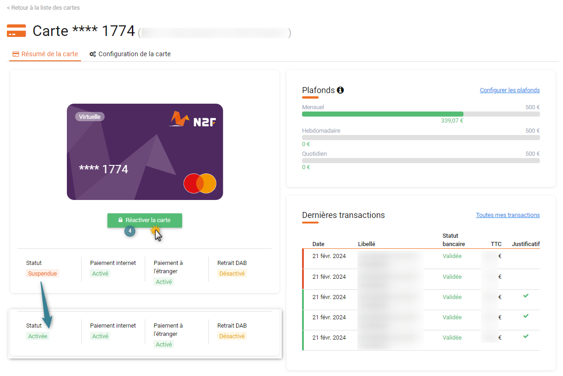This screenshot has height=376, width=563.
Task: Click the **** 1774 number on the card
Action: (x=103, y=169)
